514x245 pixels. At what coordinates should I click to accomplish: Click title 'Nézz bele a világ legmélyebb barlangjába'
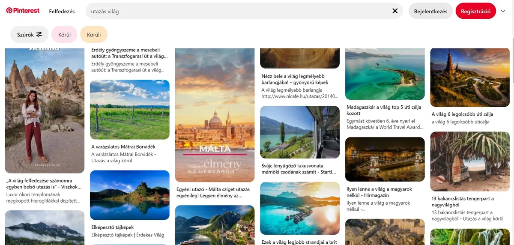point(295,79)
